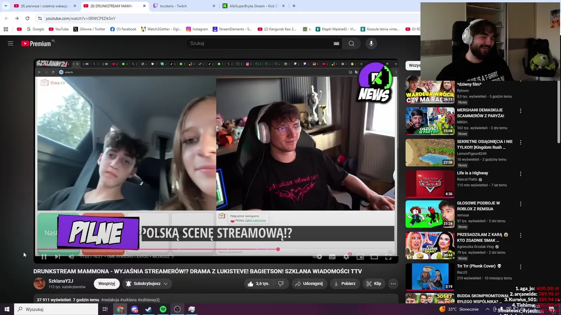Image resolution: width=561 pixels, height=315 pixels.
Task: Open options for 'GŁOSOWE PODBOJE W ROBLOX' video
Action: point(520,204)
